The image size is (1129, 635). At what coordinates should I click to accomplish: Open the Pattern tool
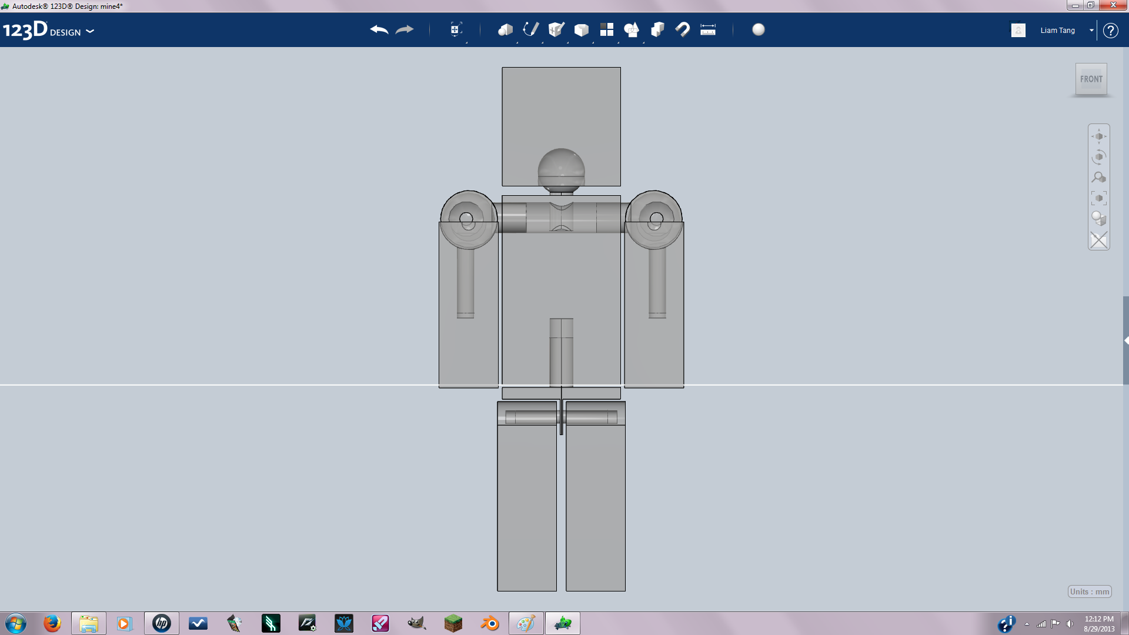click(606, 29)
